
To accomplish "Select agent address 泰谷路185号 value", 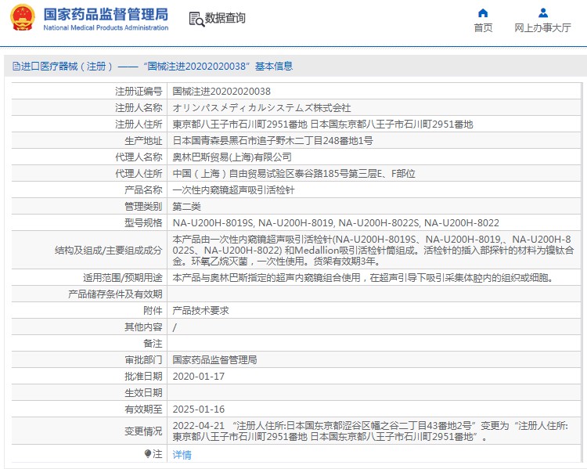I will (x=293, y=174).
